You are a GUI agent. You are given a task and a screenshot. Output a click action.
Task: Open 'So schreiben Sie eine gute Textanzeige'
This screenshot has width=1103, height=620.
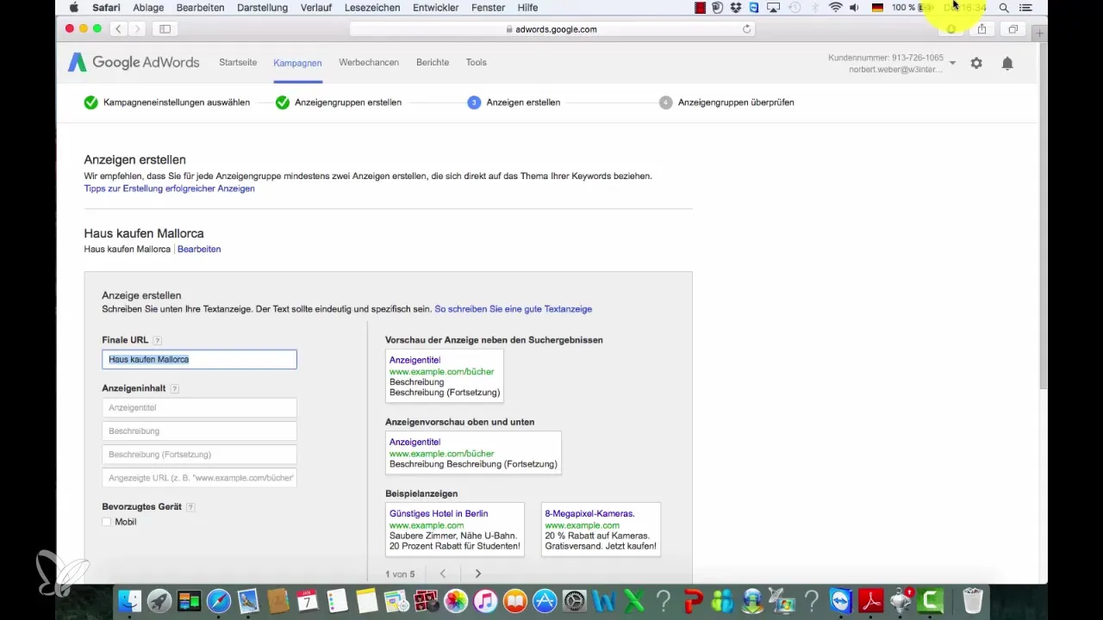click(x=513, y=309)
